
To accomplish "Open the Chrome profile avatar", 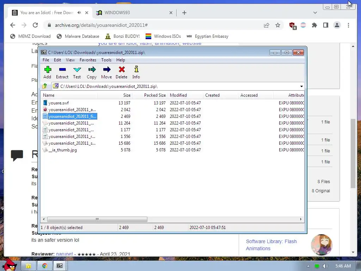I will coord(337,25).
